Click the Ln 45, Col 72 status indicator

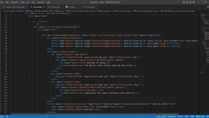point(161,117)
